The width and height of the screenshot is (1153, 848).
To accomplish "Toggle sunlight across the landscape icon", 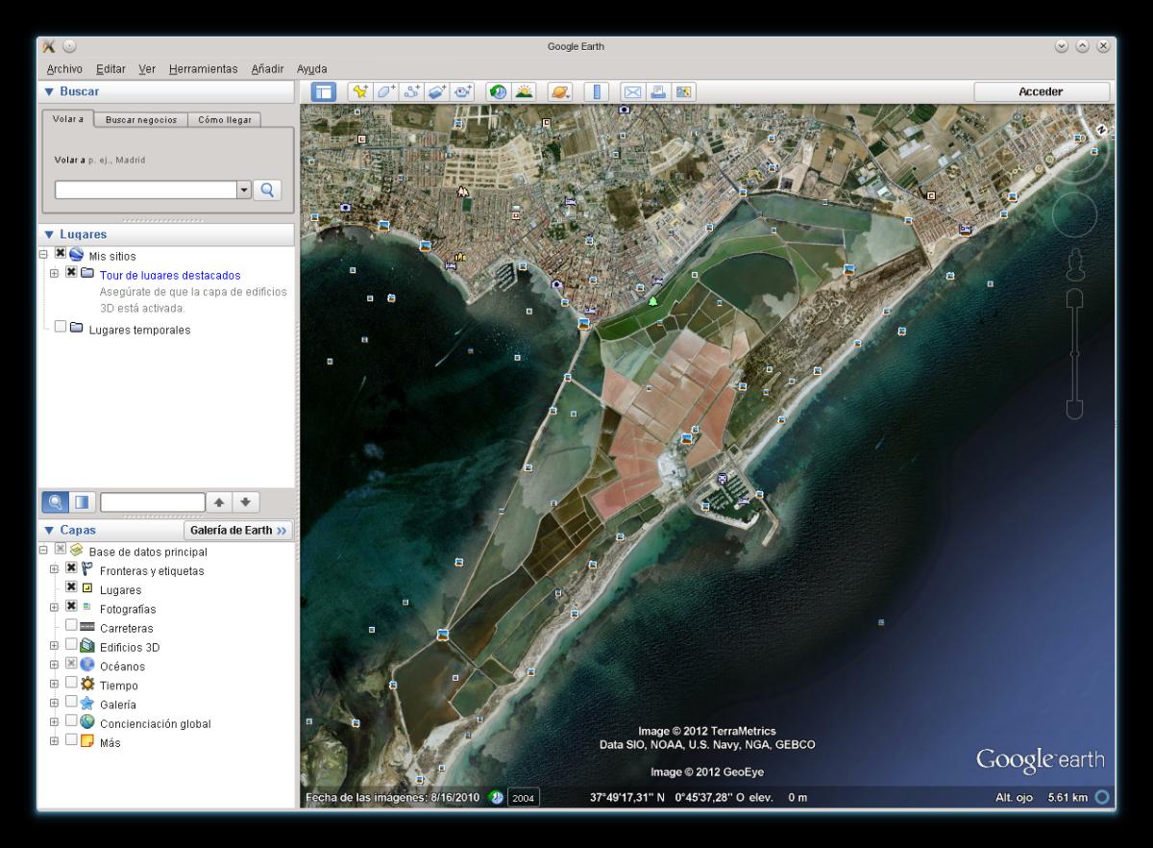I will pos(525,92).
